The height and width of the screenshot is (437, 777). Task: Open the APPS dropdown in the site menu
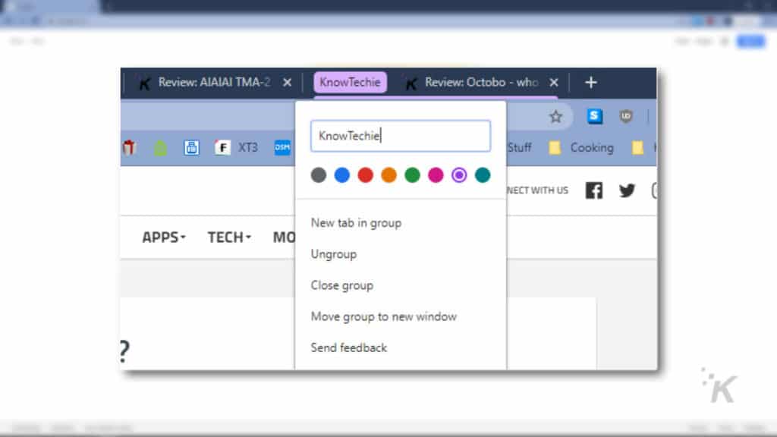pos(162,237)
